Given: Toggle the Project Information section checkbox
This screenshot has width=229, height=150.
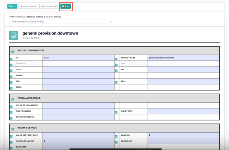Looking at the screenshot, I should [13, 52].
